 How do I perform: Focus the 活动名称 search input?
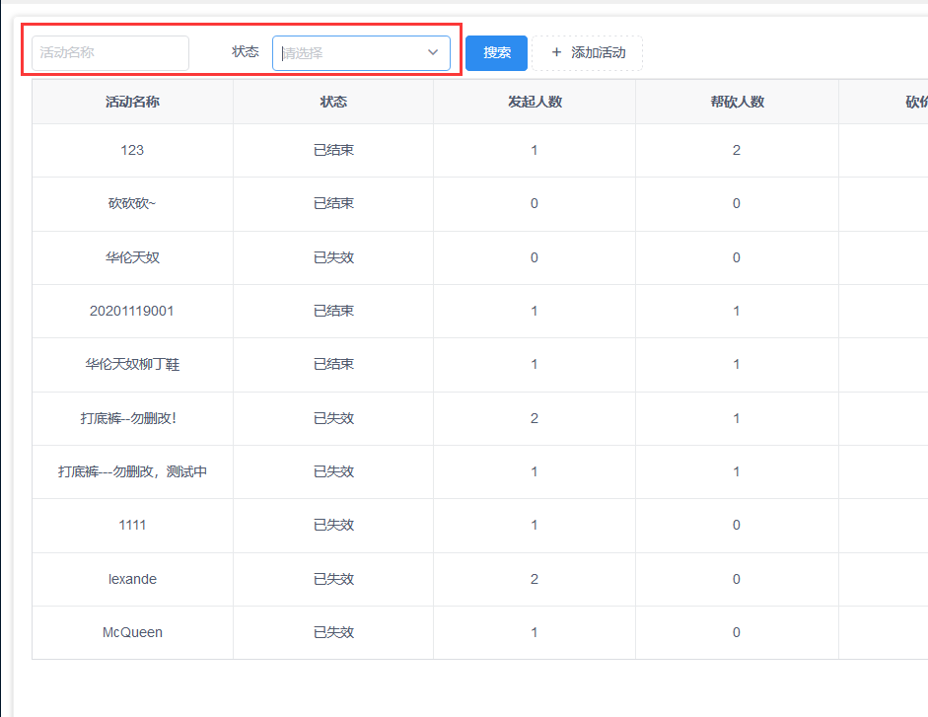pos(110,53)
